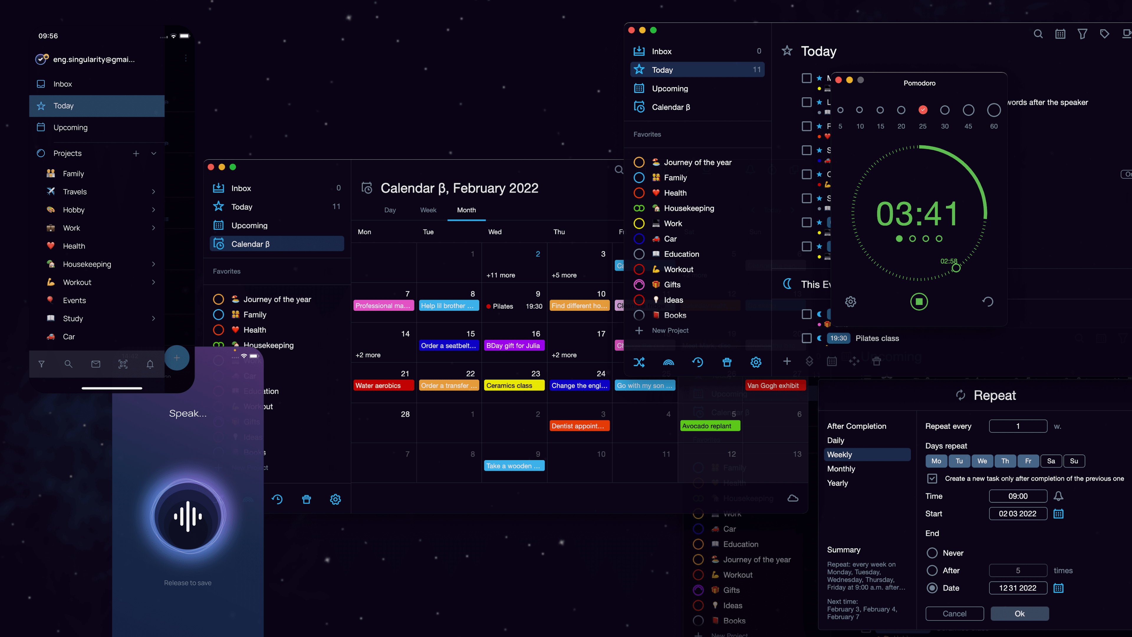1132x637 pixels.
Task: Reset the Pomodoro timer with circular arrow
Action: point(988,302)
